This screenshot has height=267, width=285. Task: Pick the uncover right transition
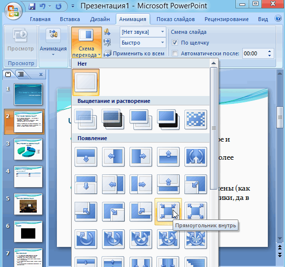click(141, 184)
